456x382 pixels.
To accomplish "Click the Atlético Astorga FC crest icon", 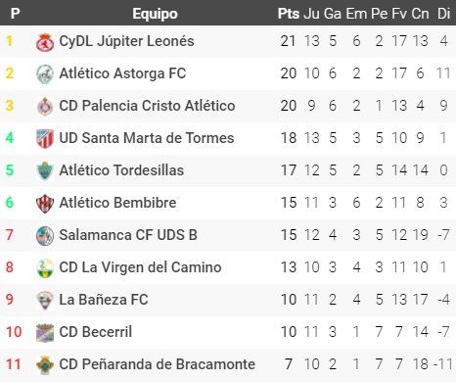I will (x=45, y=74).
